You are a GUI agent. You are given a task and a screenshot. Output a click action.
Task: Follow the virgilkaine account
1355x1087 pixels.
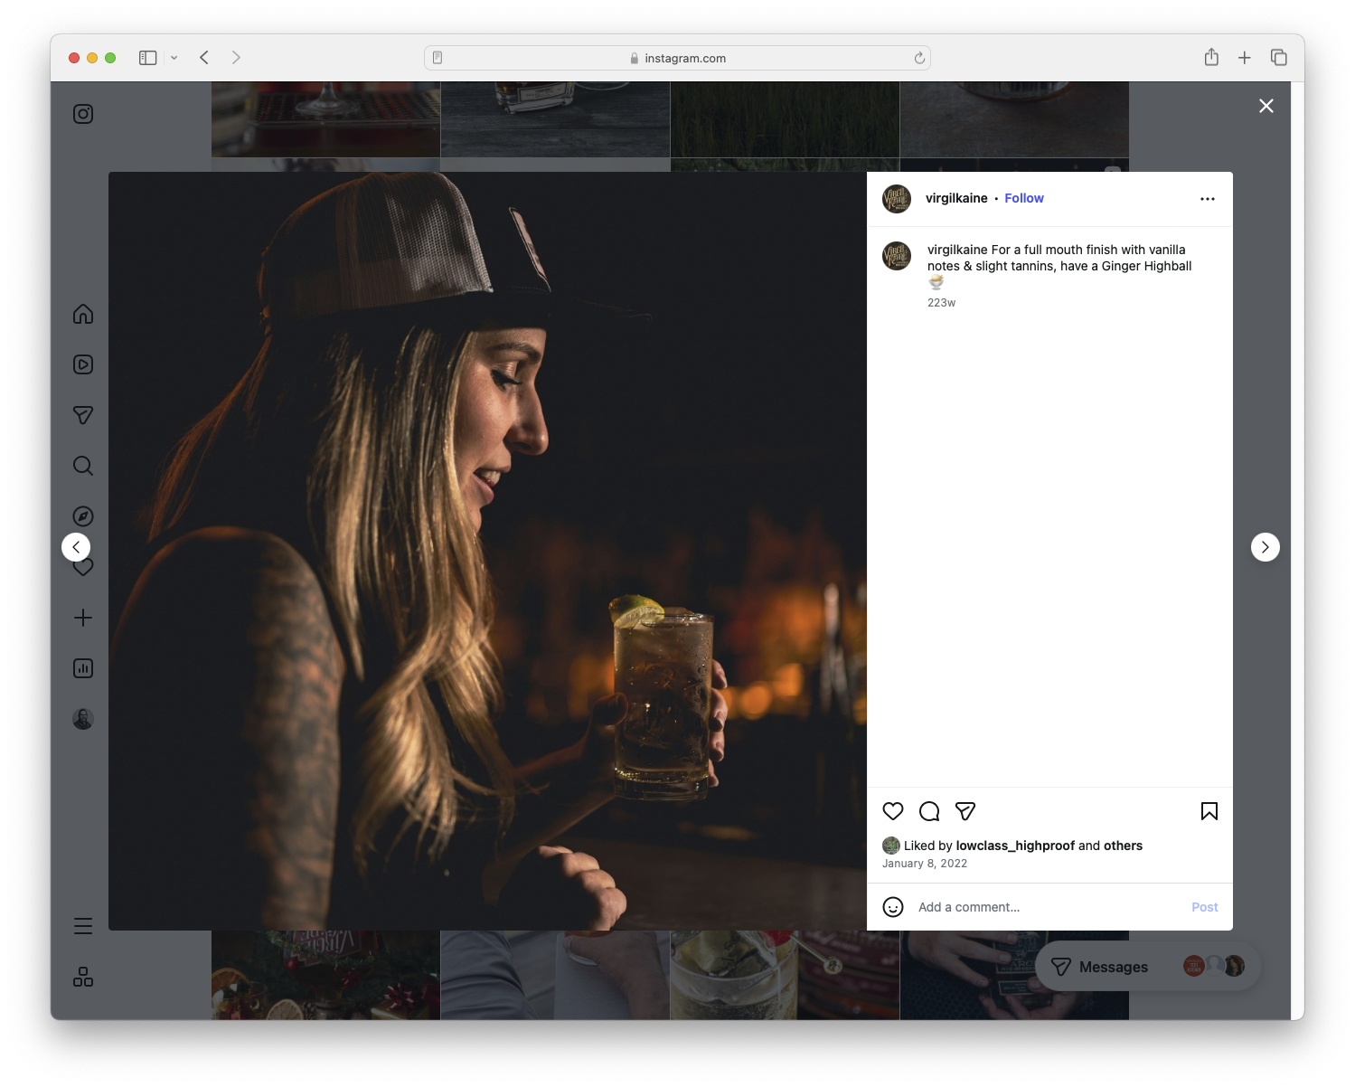(1023, 198)
